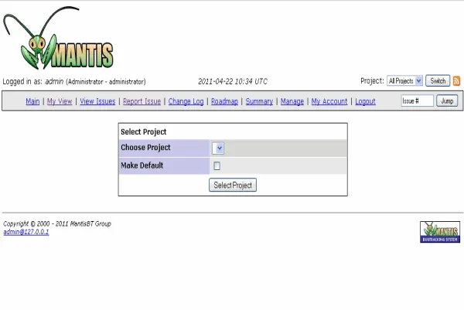Open the All Projects dropdown
Screen dimensions: 464x310
tap(404, 80)
